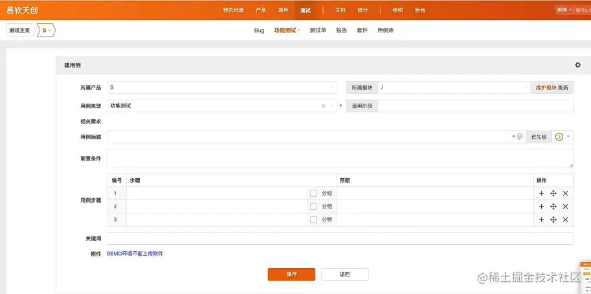Check the 分组 box for step 3

[x=313, y=220]
